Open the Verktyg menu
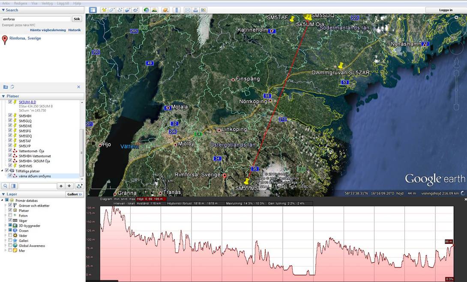This screenshot has height=282, width=467. [x=47, y=3]
